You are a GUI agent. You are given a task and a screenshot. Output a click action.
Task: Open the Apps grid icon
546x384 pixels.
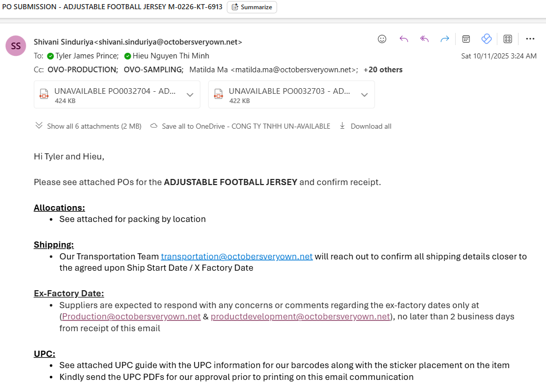click(x=508, y=39)
